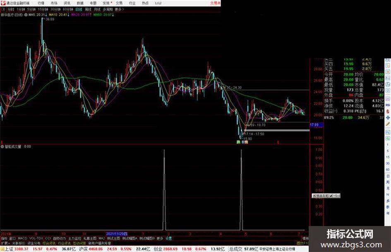Viewport: 391px width, 252px height.
Task: Switch sub-chart indicator to MACD
Action: [22, 238]
